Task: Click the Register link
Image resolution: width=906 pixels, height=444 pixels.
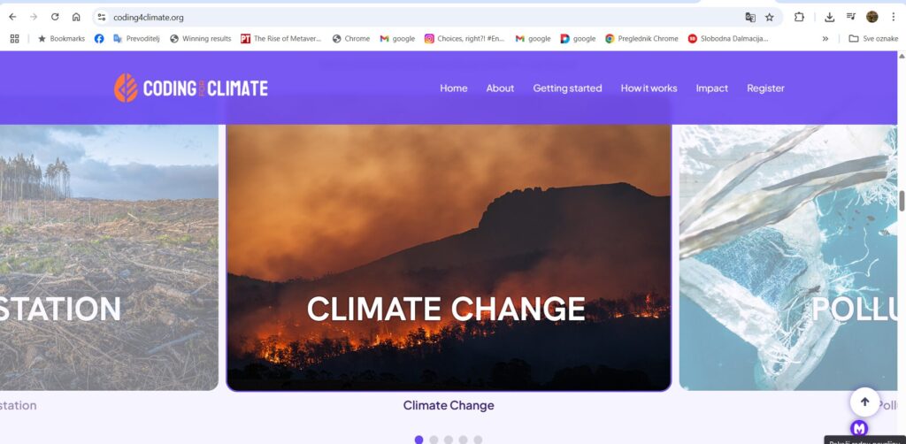Action: click(765, 88)
